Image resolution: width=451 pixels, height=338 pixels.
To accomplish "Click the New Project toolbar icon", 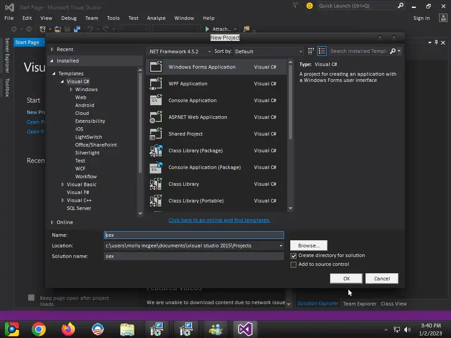I will 42,29.
